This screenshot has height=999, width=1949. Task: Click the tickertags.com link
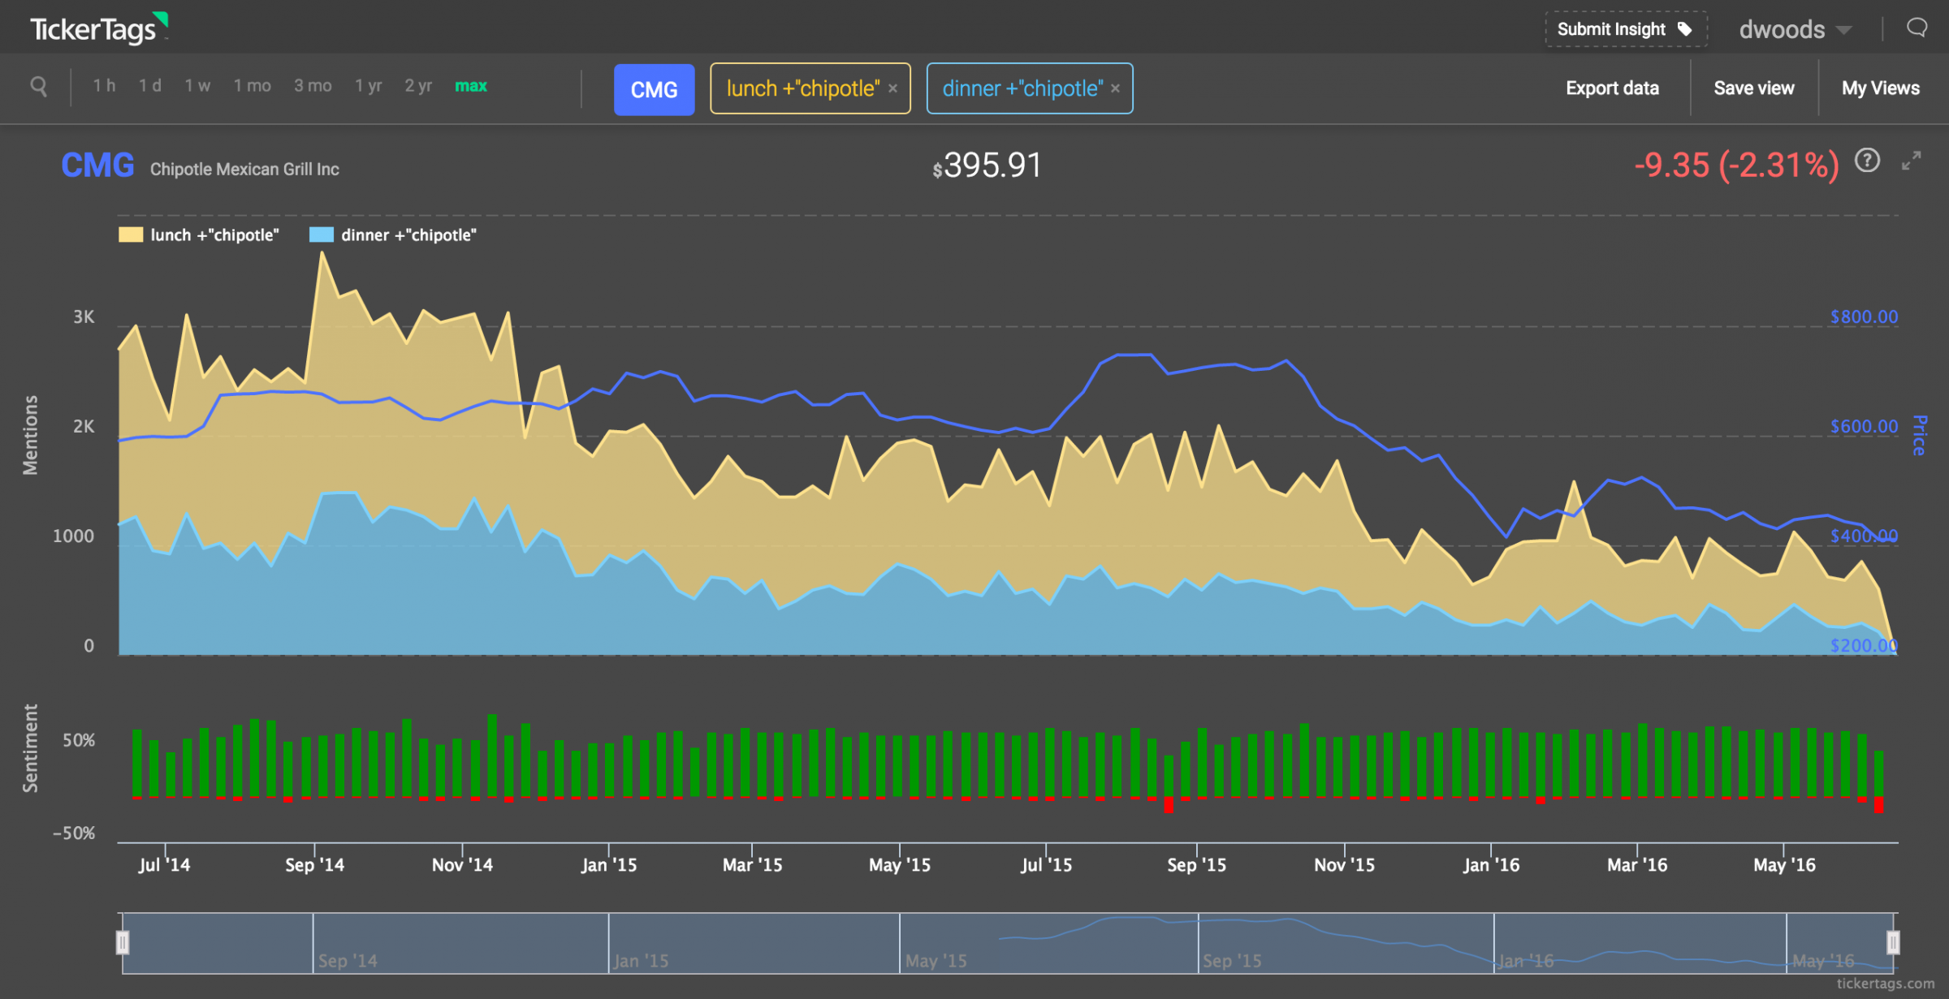click(x=1885, y=984)
